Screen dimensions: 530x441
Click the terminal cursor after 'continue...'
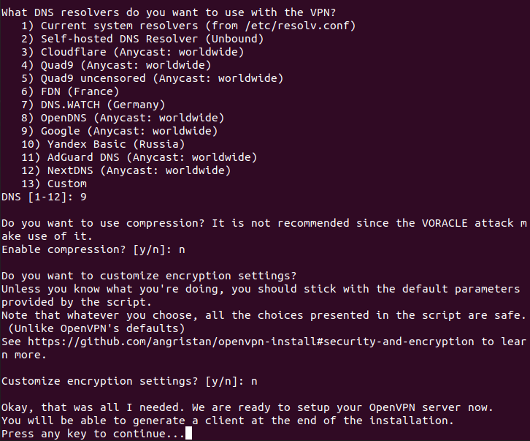pyautogui.click(x=189, y=434)
